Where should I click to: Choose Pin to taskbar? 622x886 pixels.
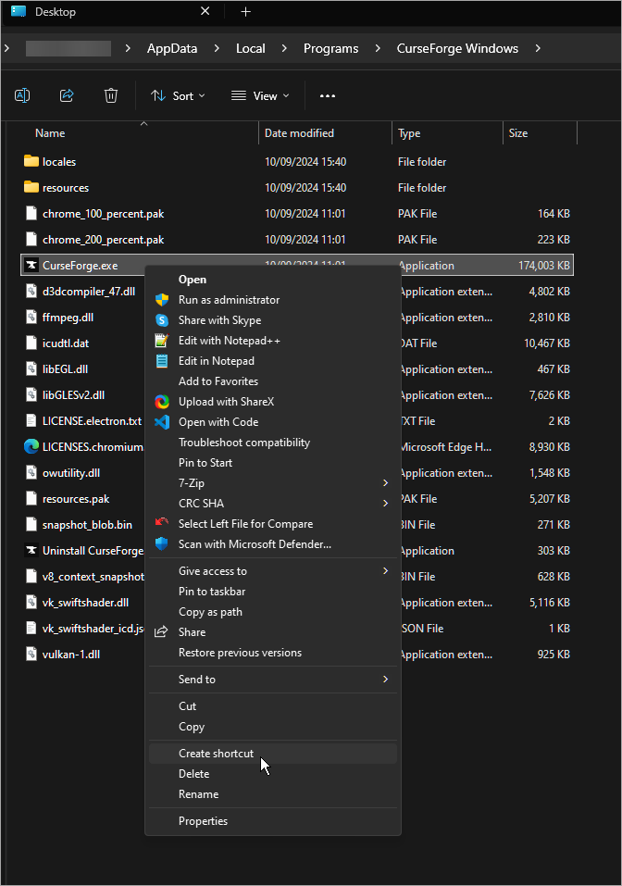coord(273,592)
